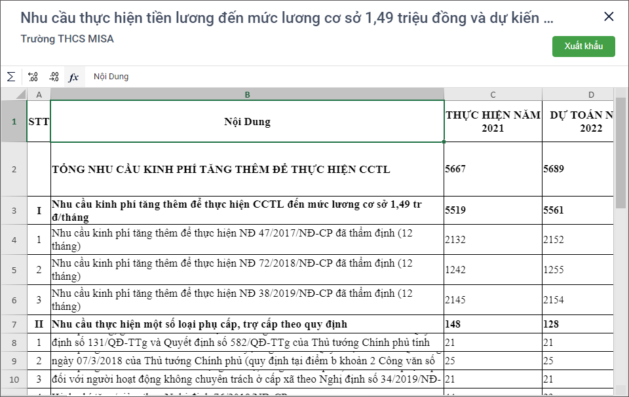Image resolution: width=629 pixels, height=397 pixels.
Task: Select column B header
Action: (247, 94)
